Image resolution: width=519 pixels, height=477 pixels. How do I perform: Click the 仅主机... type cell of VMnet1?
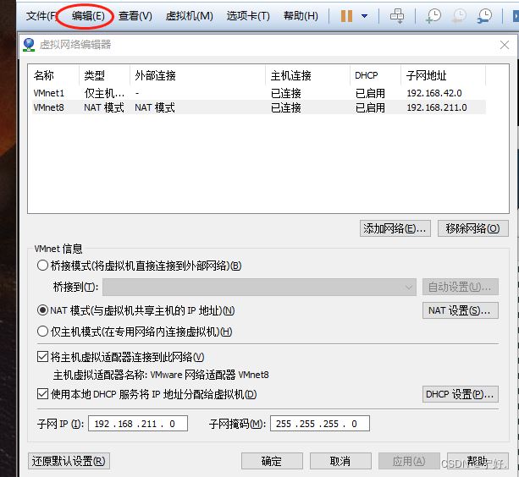[x=105, y=93]
